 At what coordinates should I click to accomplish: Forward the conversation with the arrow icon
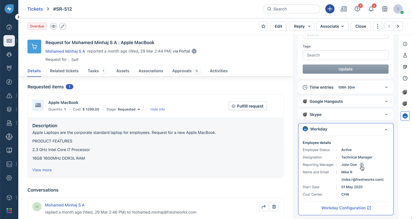(264, 207)
